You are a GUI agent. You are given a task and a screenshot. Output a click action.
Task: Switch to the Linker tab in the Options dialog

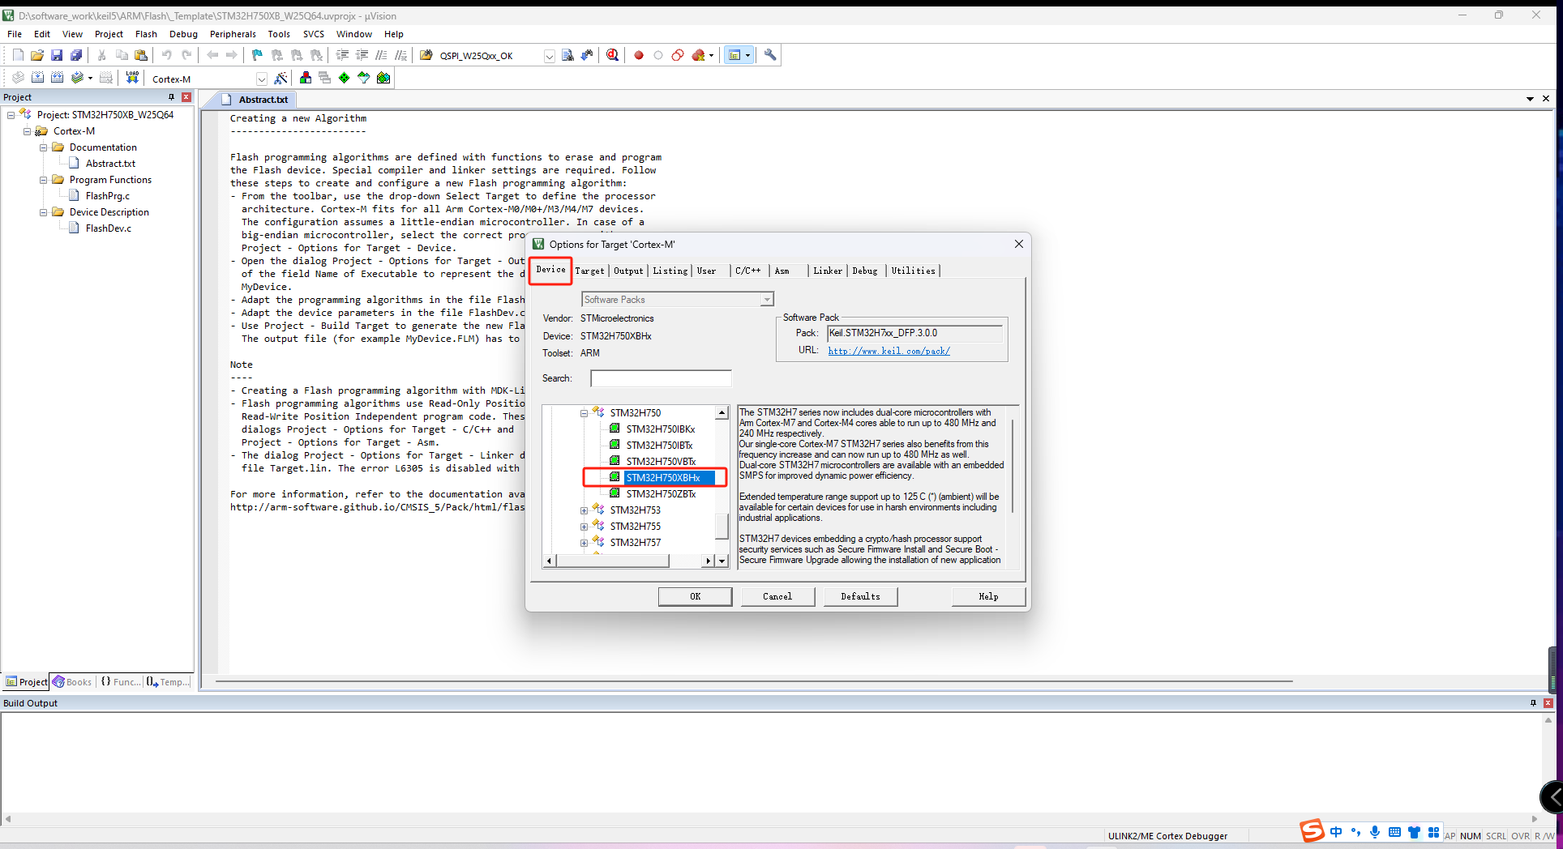pyautogui.click(x=828, y=271)
